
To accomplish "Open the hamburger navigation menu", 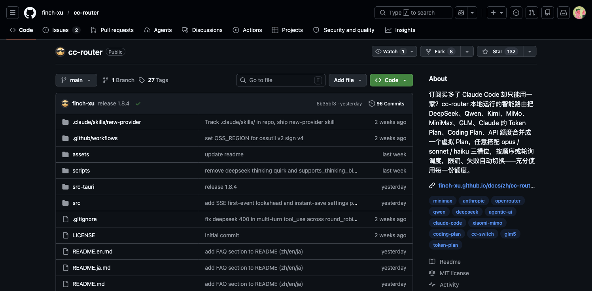I will tap(12, 13).
